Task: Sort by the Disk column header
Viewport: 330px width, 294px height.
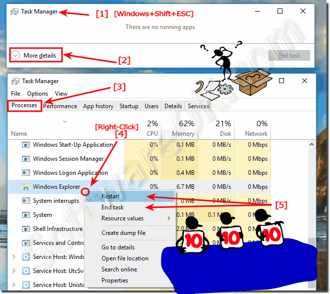Action: pos(225,134)
